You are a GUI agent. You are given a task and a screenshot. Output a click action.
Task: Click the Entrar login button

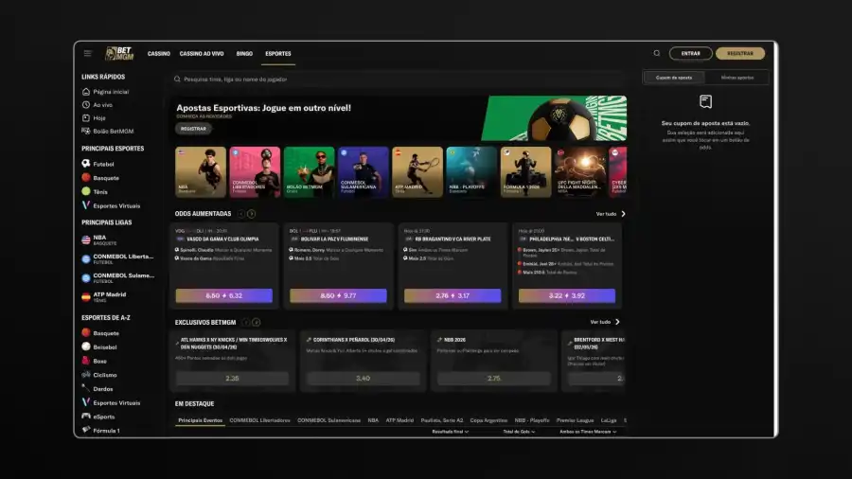691,53
